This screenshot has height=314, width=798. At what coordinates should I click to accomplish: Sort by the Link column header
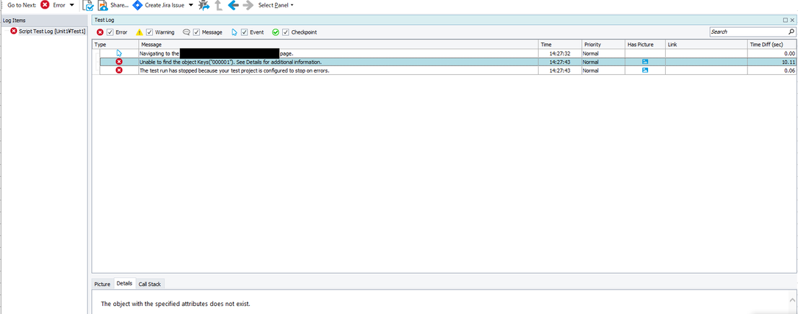click(706, 45)
